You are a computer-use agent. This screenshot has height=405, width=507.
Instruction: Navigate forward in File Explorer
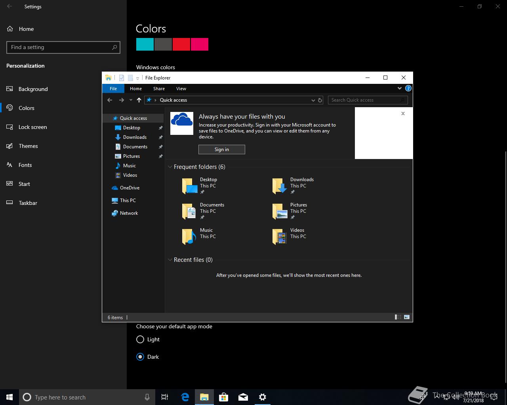click(121, 100)
